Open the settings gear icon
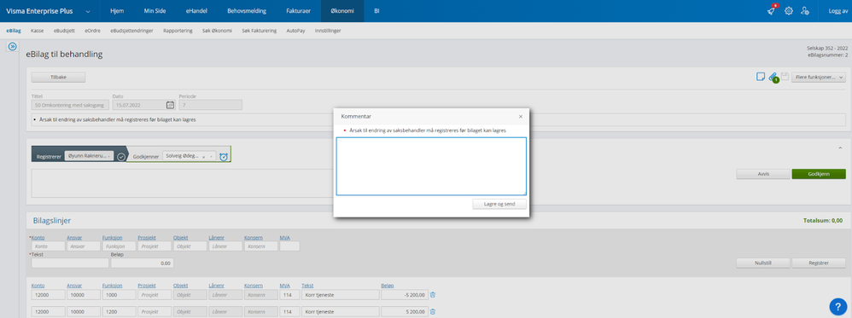Screen dimensions: 852x318 click(789, 11)
